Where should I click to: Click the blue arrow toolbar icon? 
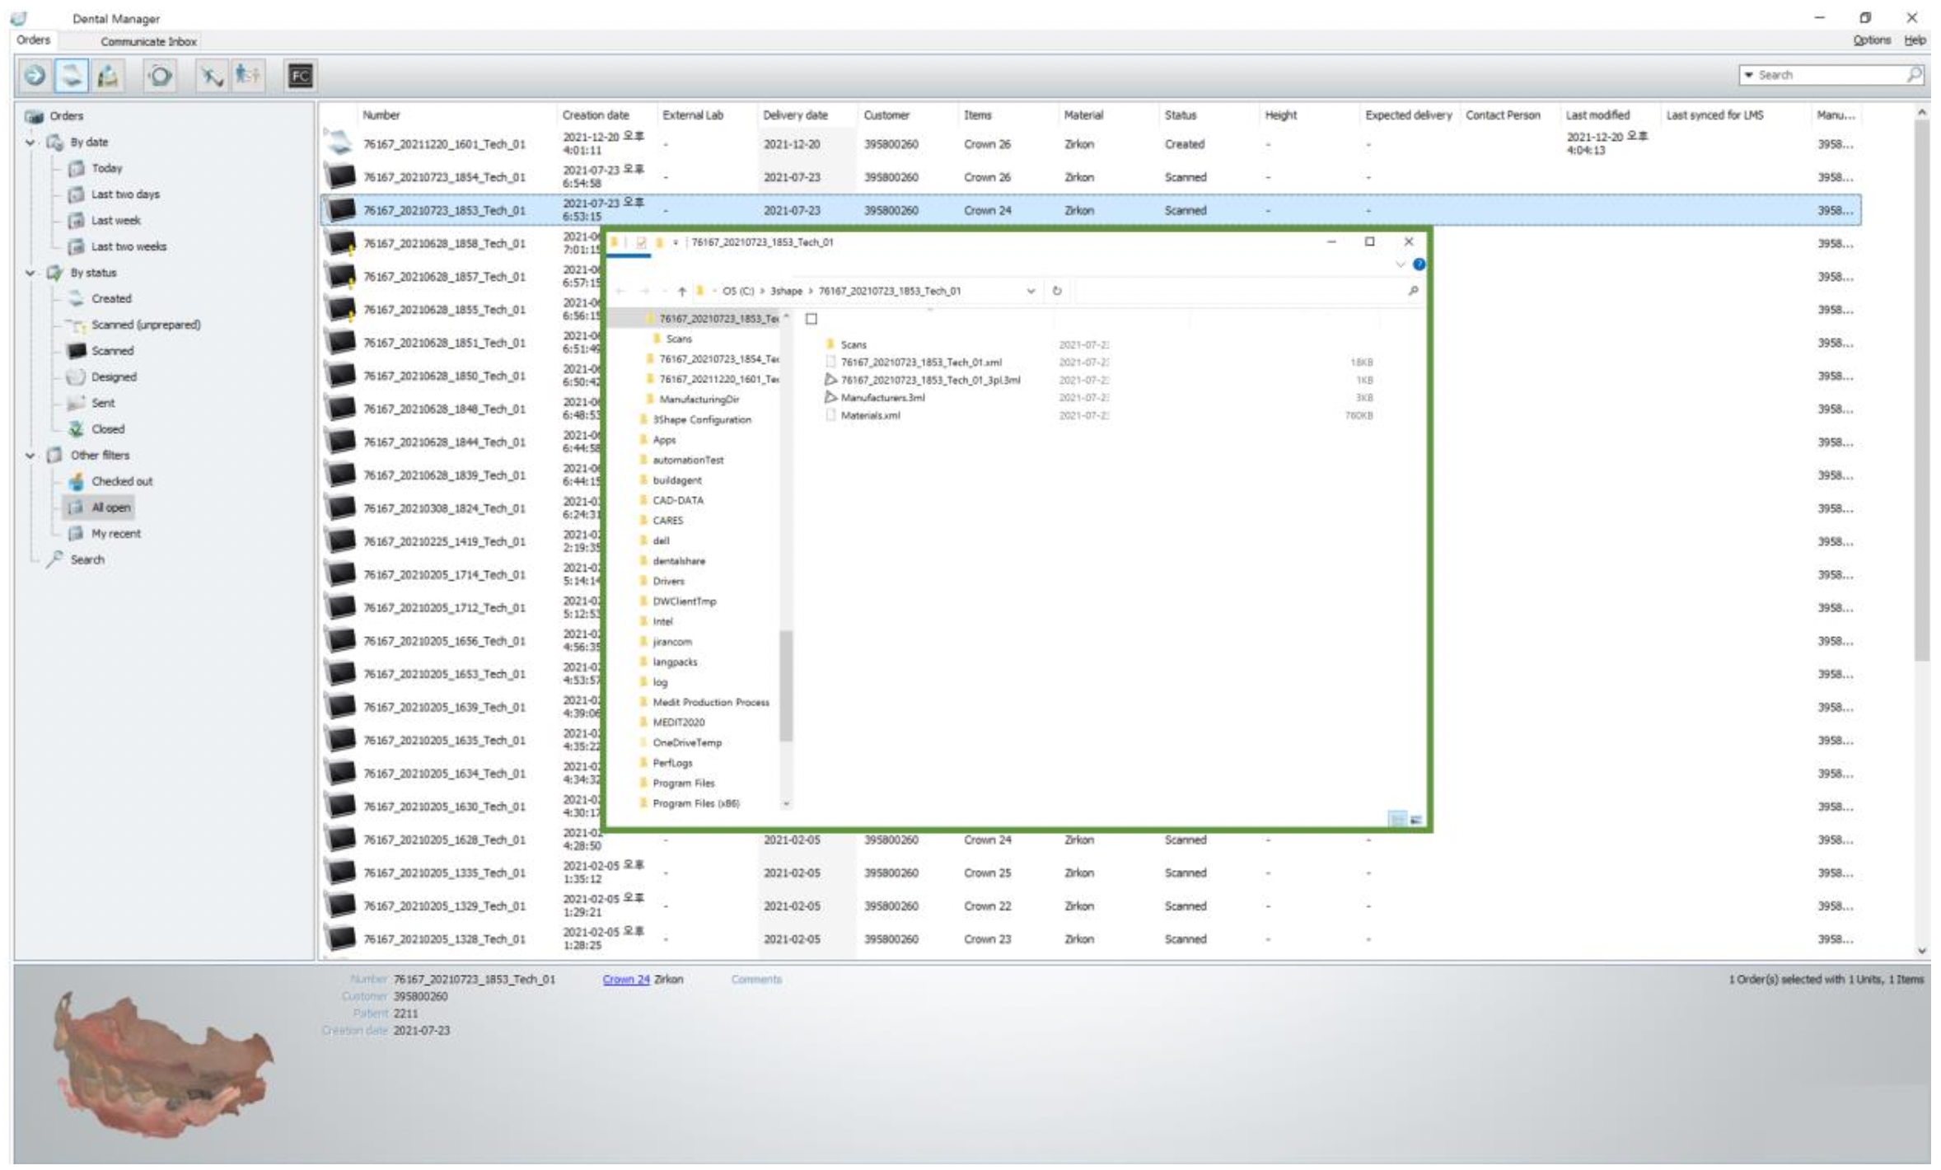tap(35, 76)
